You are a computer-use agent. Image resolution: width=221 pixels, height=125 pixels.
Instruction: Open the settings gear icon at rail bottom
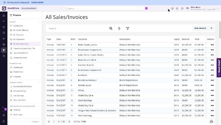(x=4, y=115)
